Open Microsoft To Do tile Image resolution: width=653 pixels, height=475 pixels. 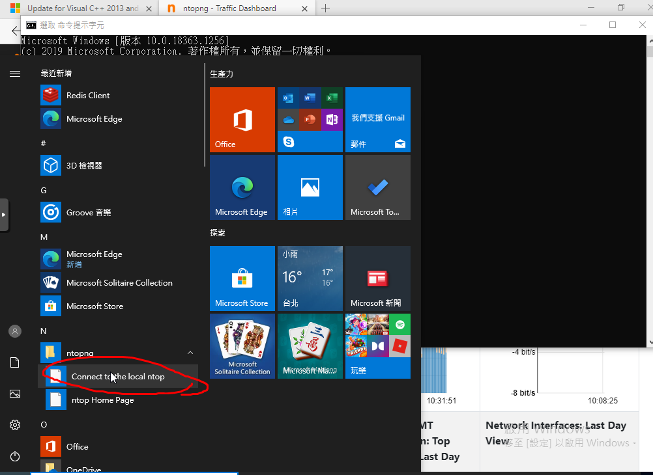point(378,187)
